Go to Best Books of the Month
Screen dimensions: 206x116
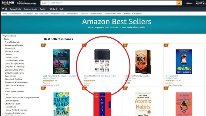pos(113,14)
